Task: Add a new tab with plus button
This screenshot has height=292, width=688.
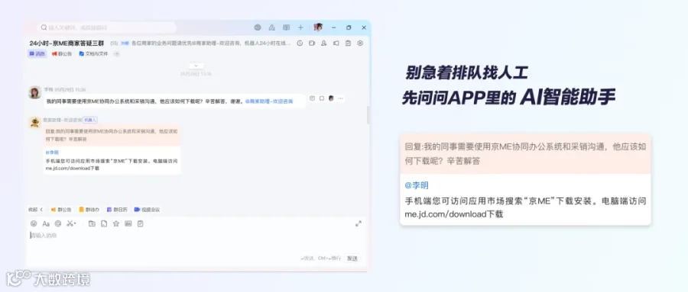Action: pos(116,54)
